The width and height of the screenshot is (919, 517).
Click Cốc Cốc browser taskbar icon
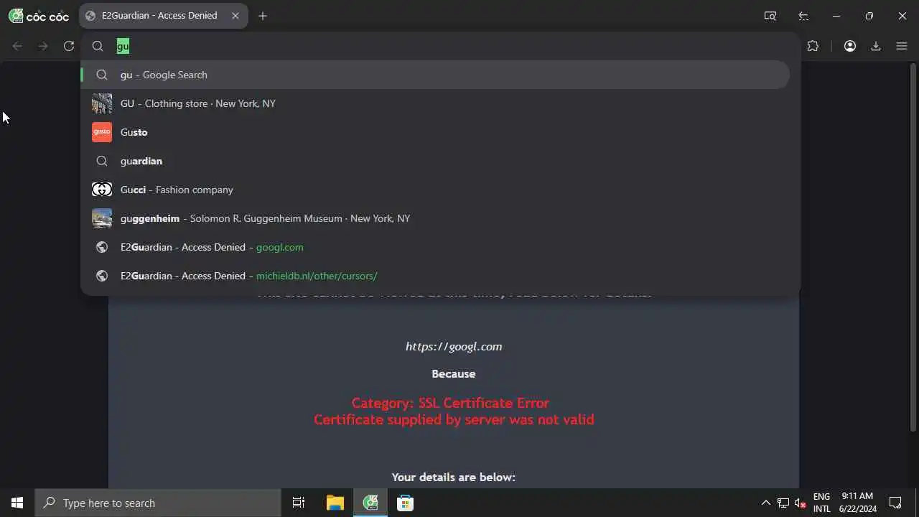pyautogui.click(x=370, y=503)
